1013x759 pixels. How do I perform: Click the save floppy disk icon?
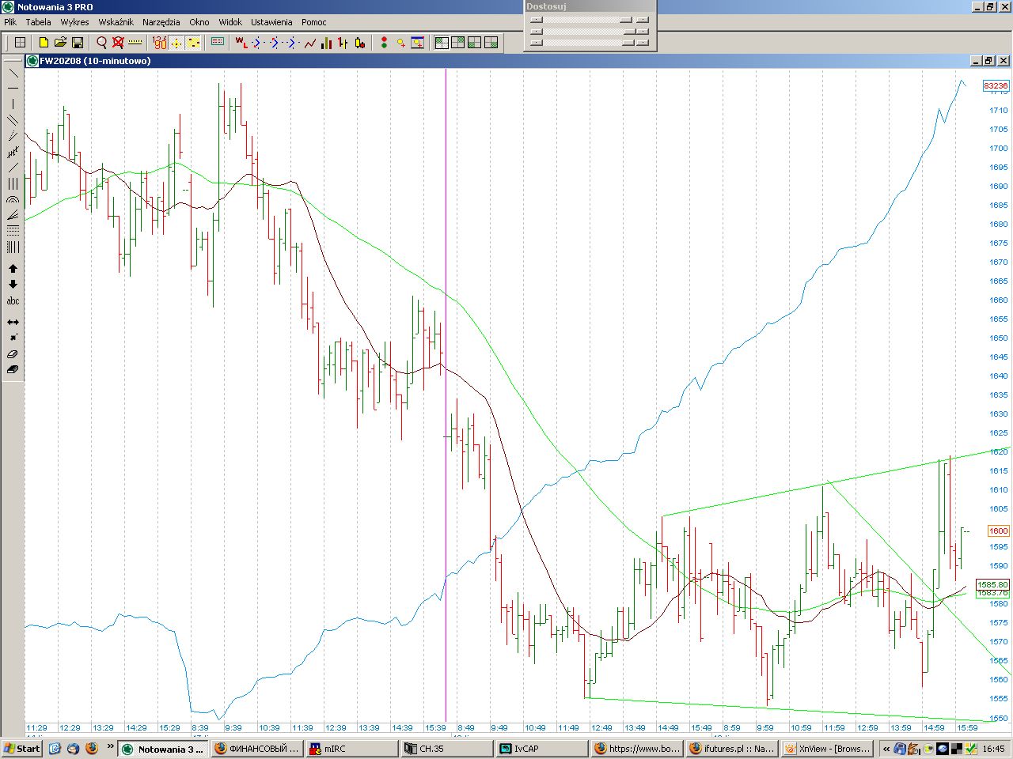point(78,43)
